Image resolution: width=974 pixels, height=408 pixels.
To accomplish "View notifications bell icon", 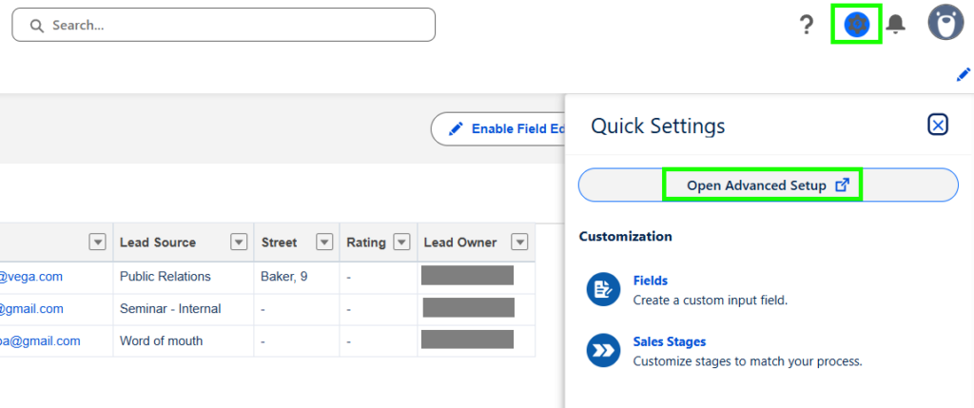I will pos(896,25).
